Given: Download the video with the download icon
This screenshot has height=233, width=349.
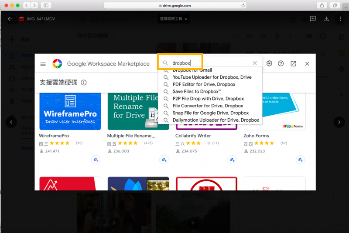Looking at the screenshot, I should coord(326,19).
